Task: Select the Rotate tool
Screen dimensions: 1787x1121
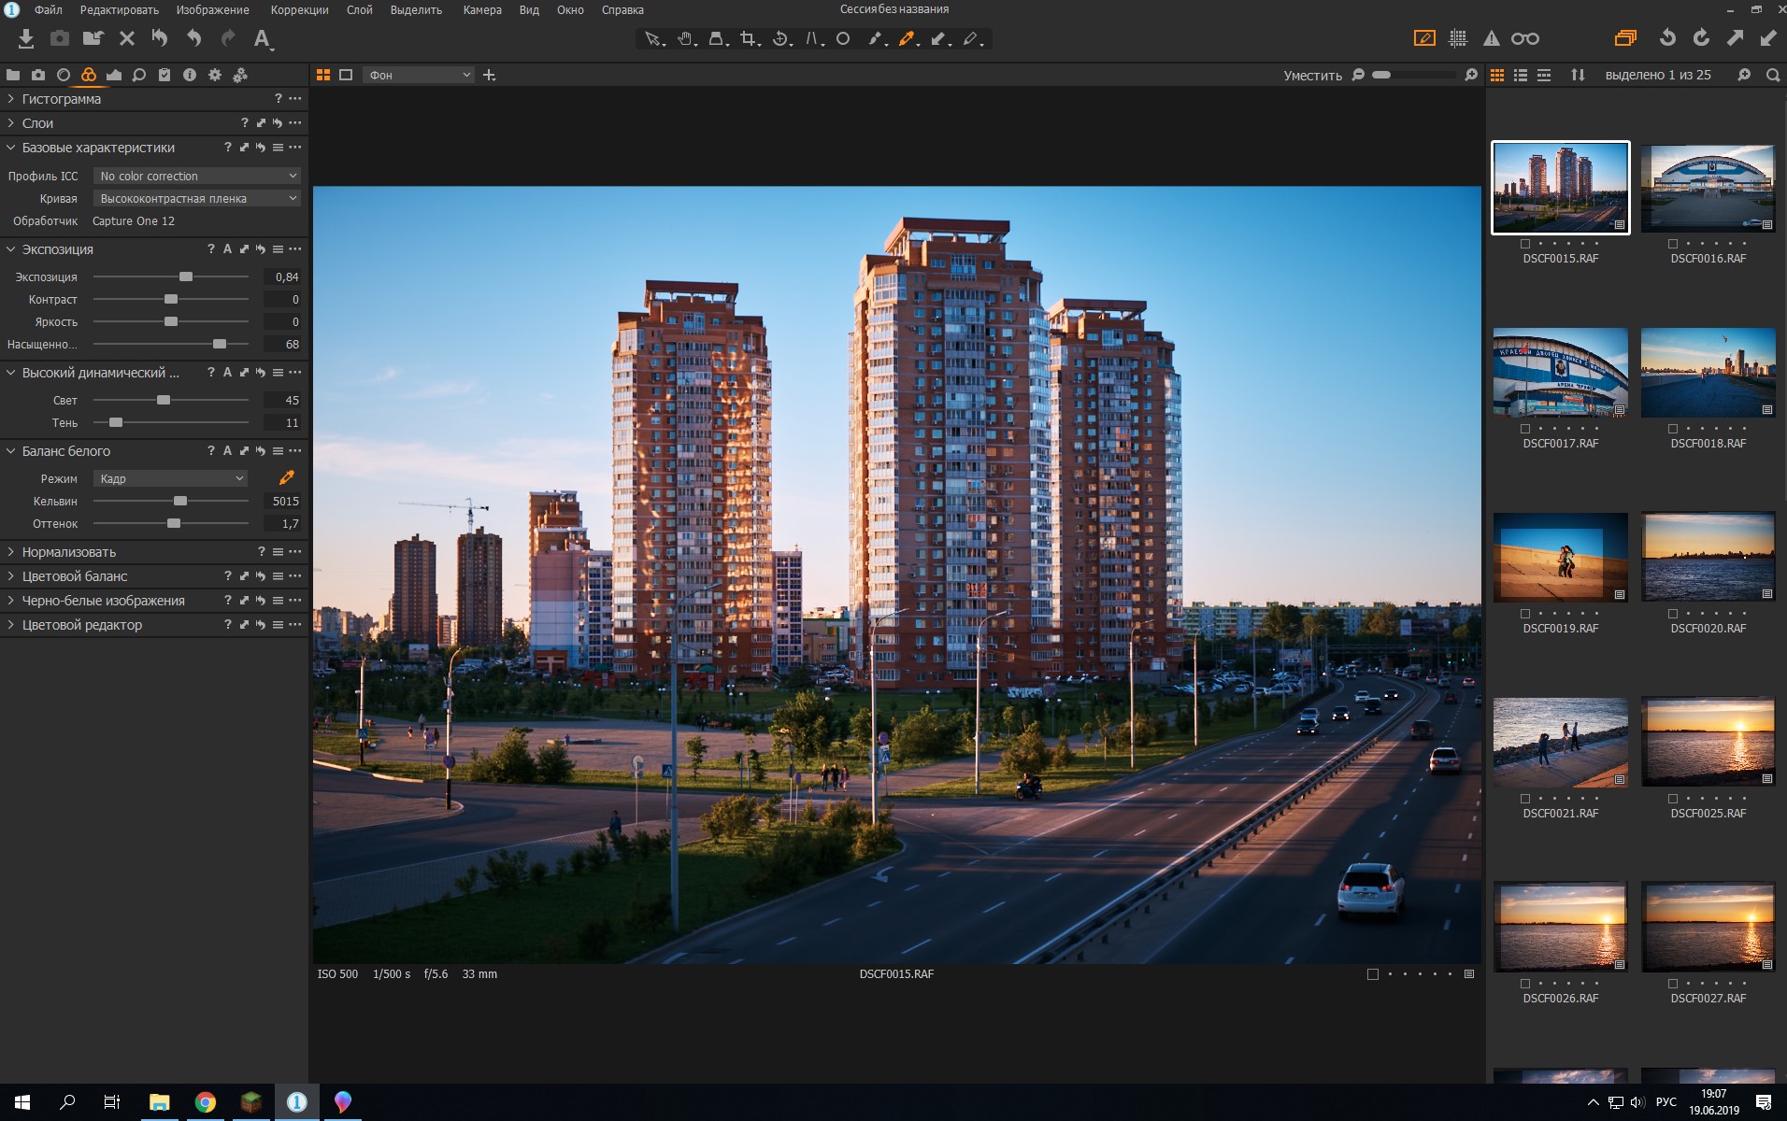Action: (x=781, y=38)
